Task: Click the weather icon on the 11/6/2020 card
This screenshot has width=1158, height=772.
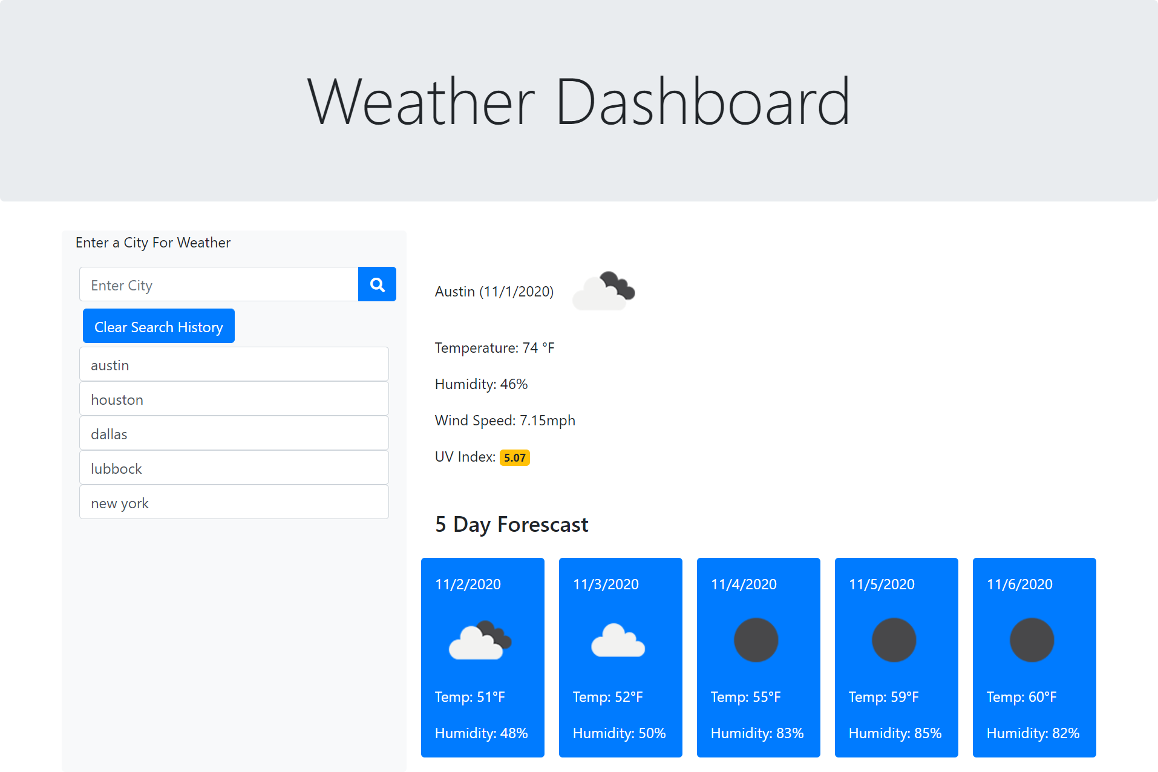Action: pyautogui.click(x=1032, y=640)
